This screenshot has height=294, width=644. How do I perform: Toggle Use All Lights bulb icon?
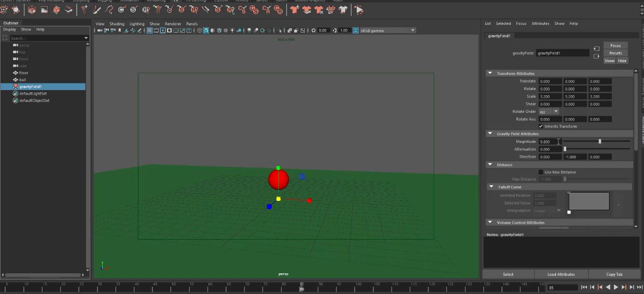[x=232, y=31]
